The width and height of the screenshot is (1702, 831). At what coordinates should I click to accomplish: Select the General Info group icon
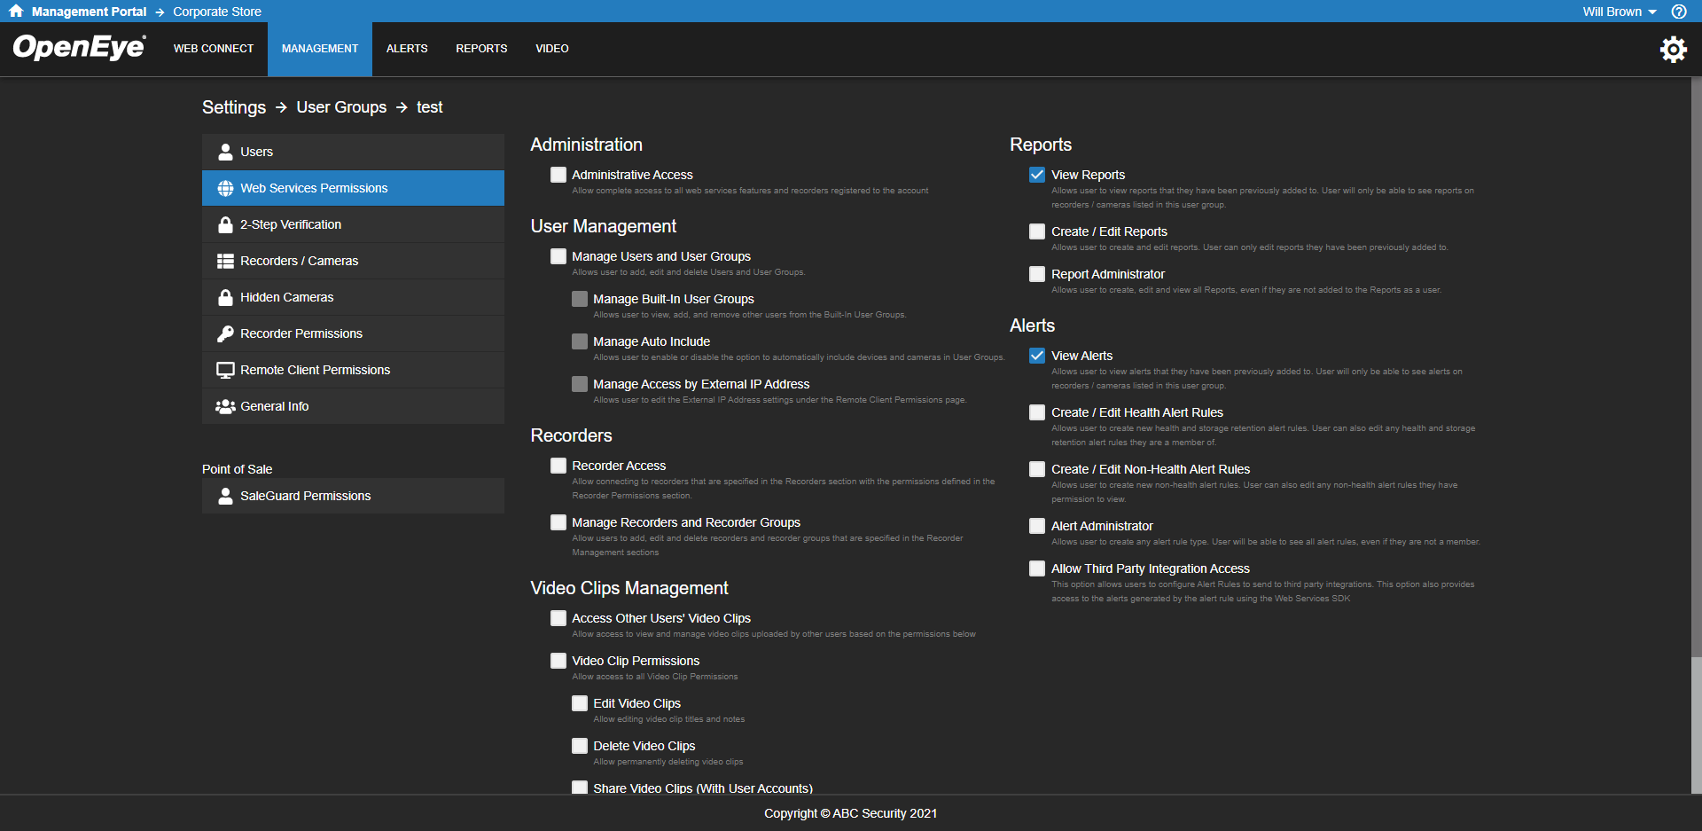tap(226, 405)
